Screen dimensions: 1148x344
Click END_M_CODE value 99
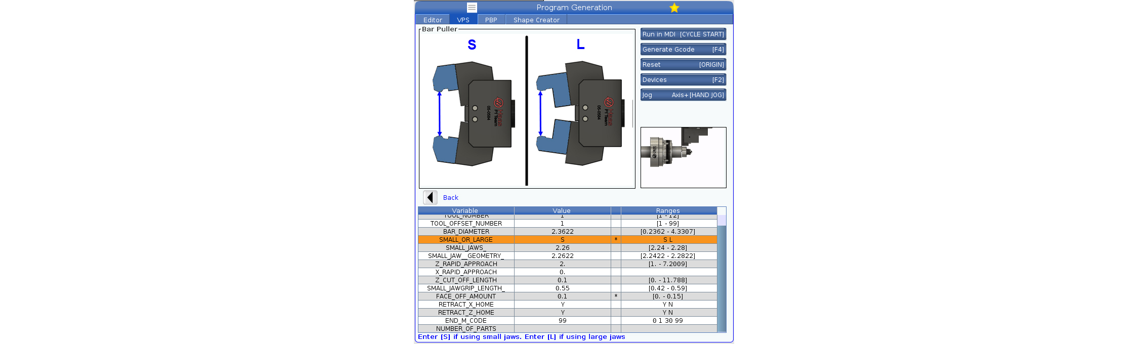[562, 321]
